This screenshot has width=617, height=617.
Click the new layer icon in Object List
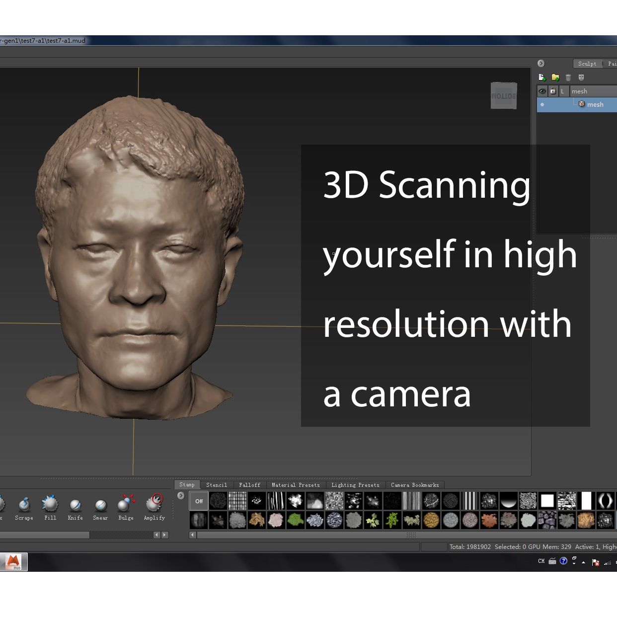click(542, 77)
